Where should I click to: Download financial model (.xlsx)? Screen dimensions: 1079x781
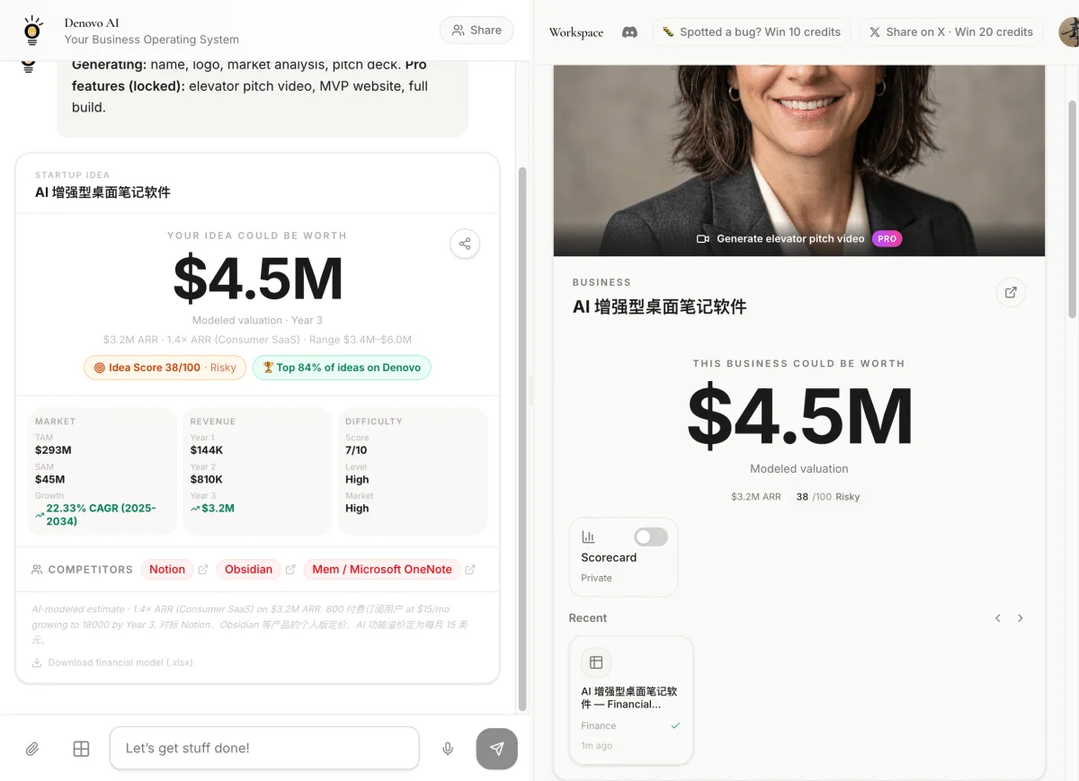pos(112,662)
